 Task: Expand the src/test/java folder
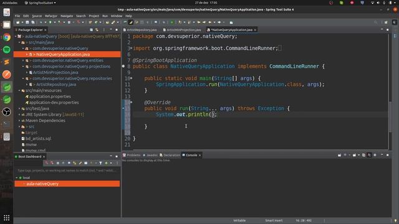pyautogui.click(x=19, y=108)
